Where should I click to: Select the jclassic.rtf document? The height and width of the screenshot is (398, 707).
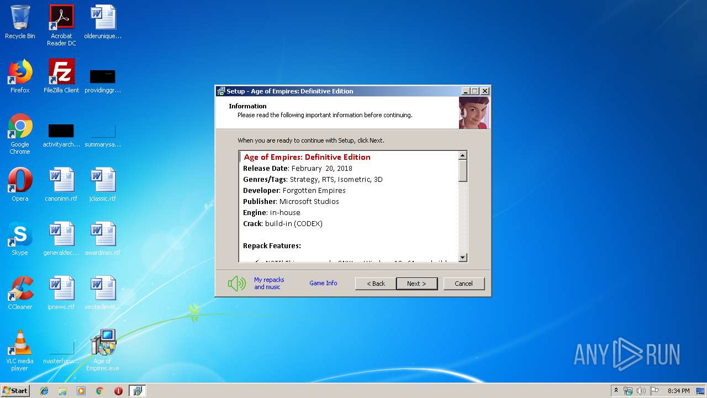coord(103,185)
